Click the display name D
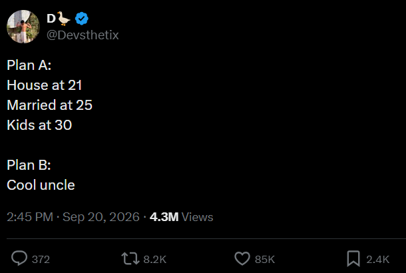Image resolution: width=406 pixels, height=273 pixels. 51,19
